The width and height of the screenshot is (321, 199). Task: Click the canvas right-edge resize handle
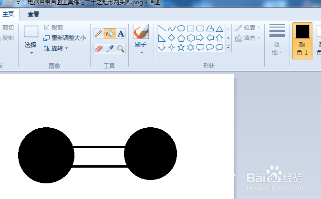click(x=235, y=175)
